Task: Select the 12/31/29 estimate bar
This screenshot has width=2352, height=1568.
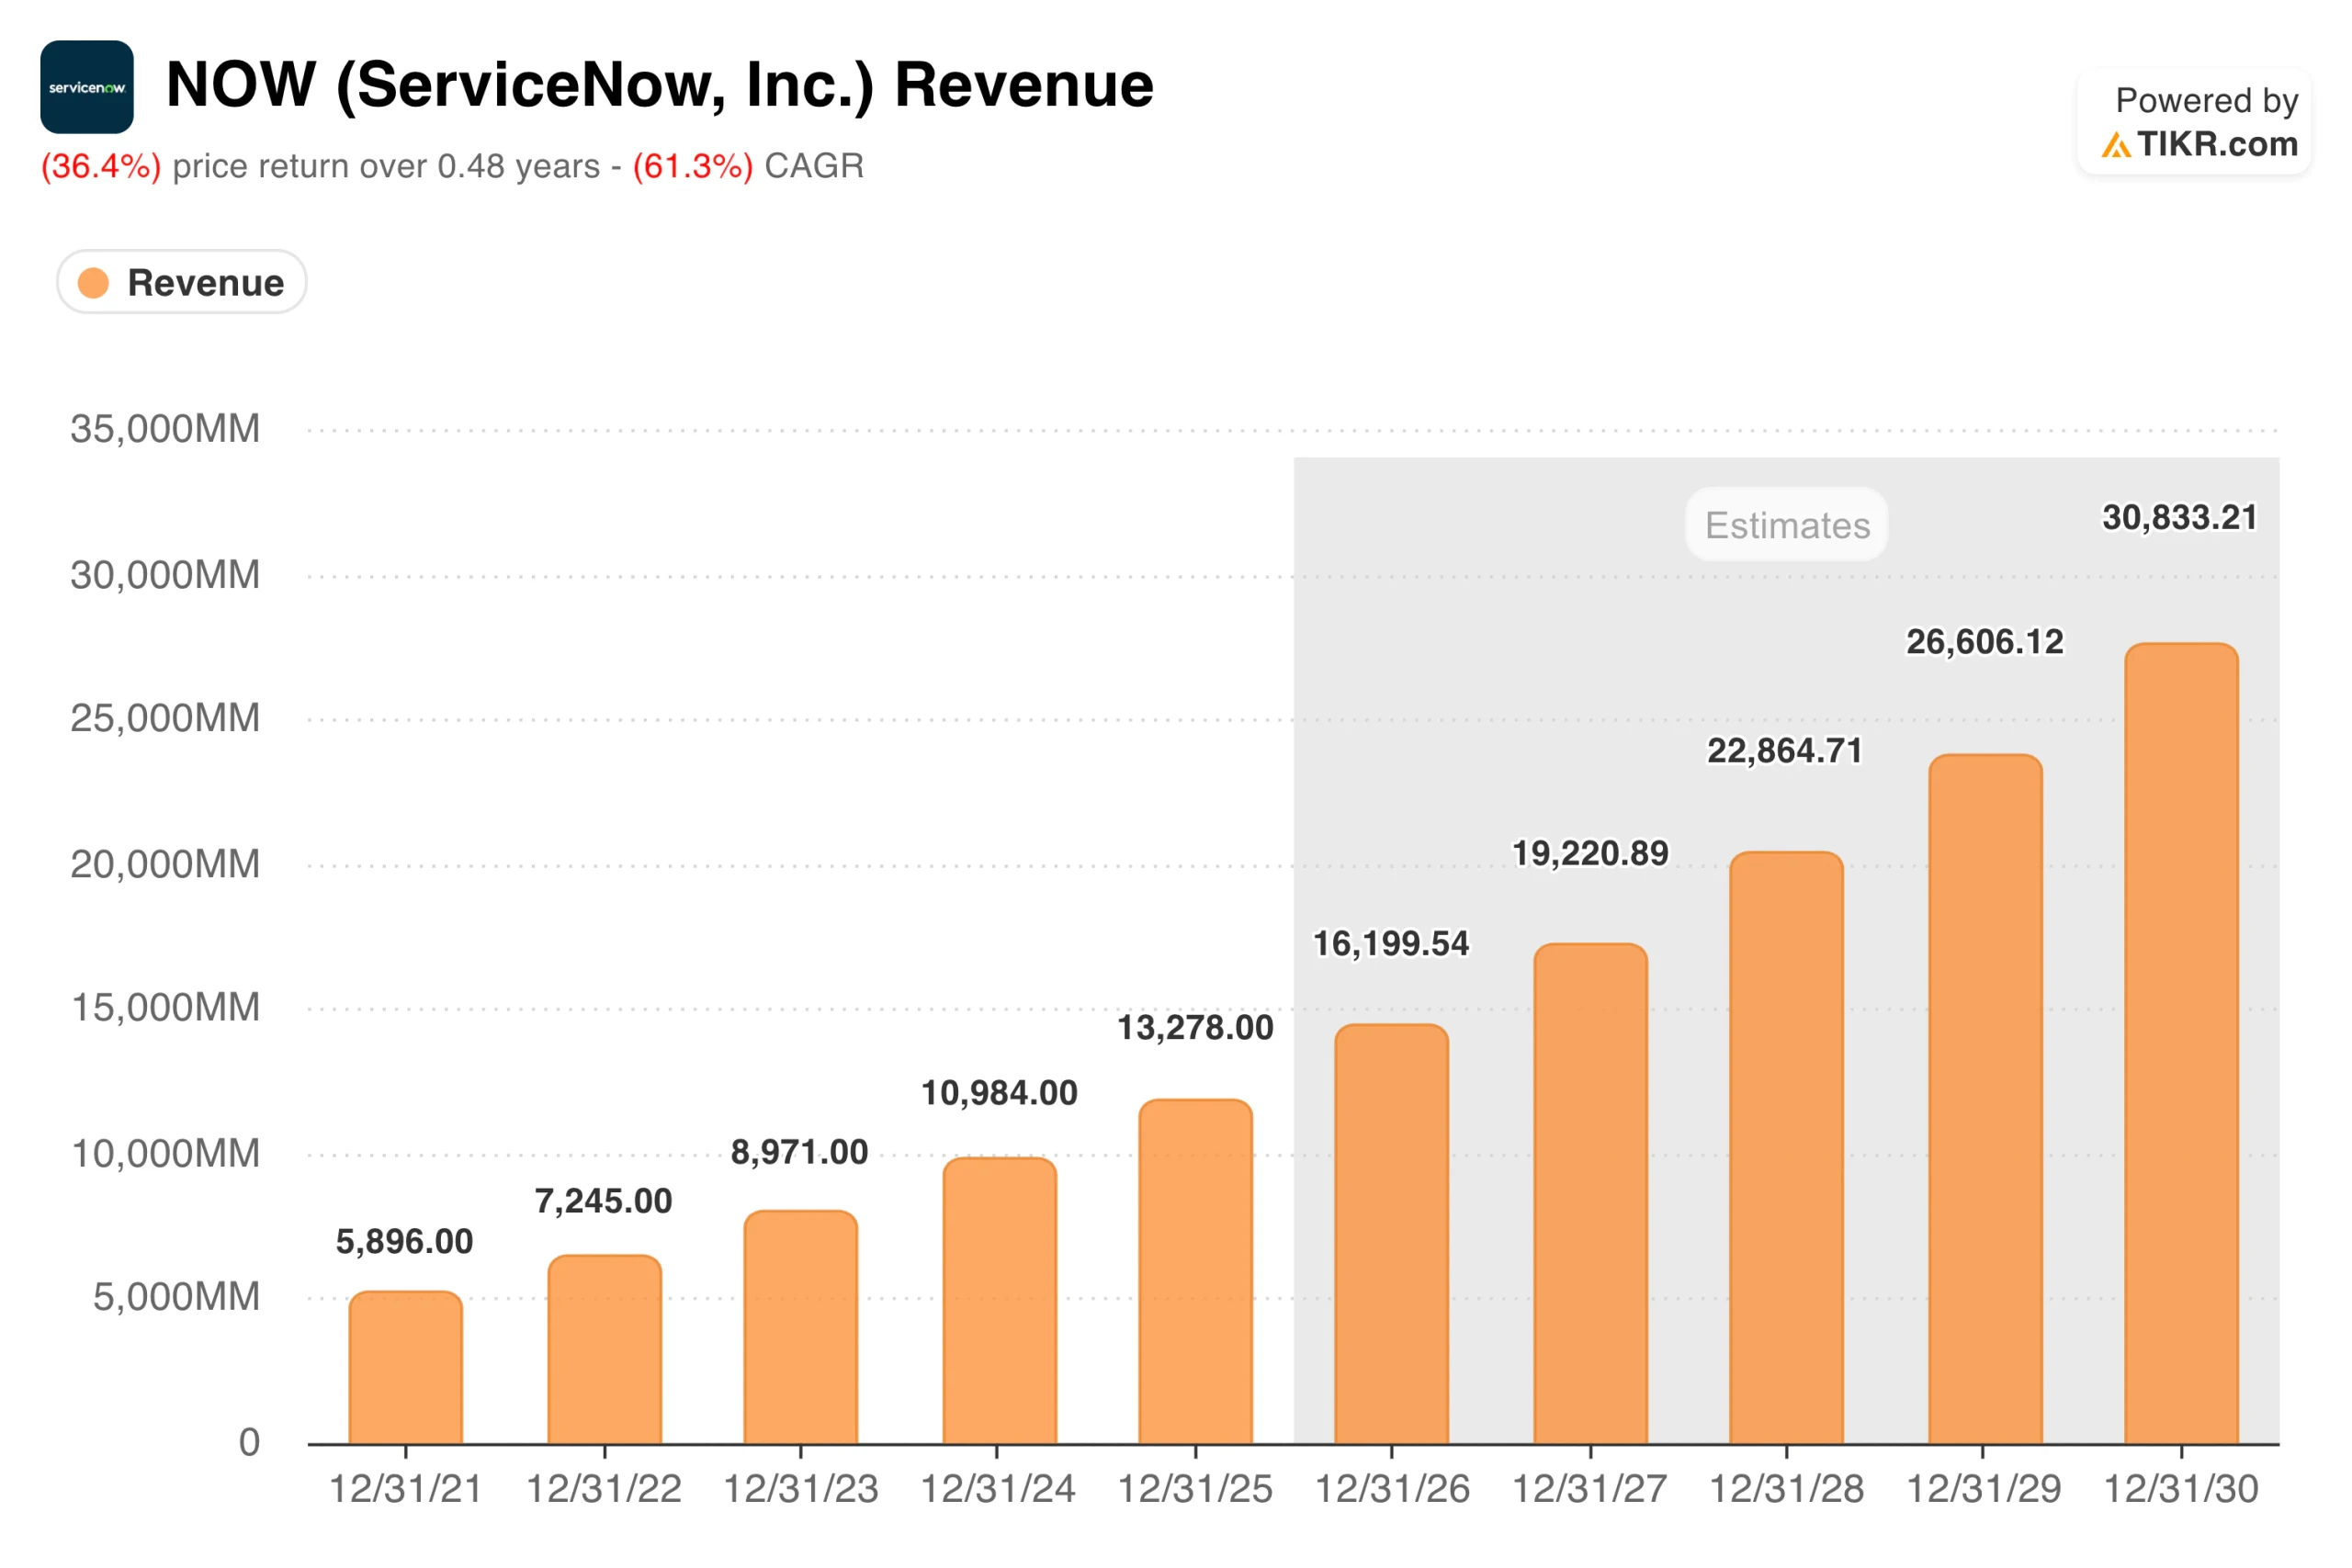Action: click(1986, 1100)
